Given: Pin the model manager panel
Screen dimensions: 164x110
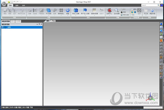Looking at the screenshot, I should click(x=39, y=24).
